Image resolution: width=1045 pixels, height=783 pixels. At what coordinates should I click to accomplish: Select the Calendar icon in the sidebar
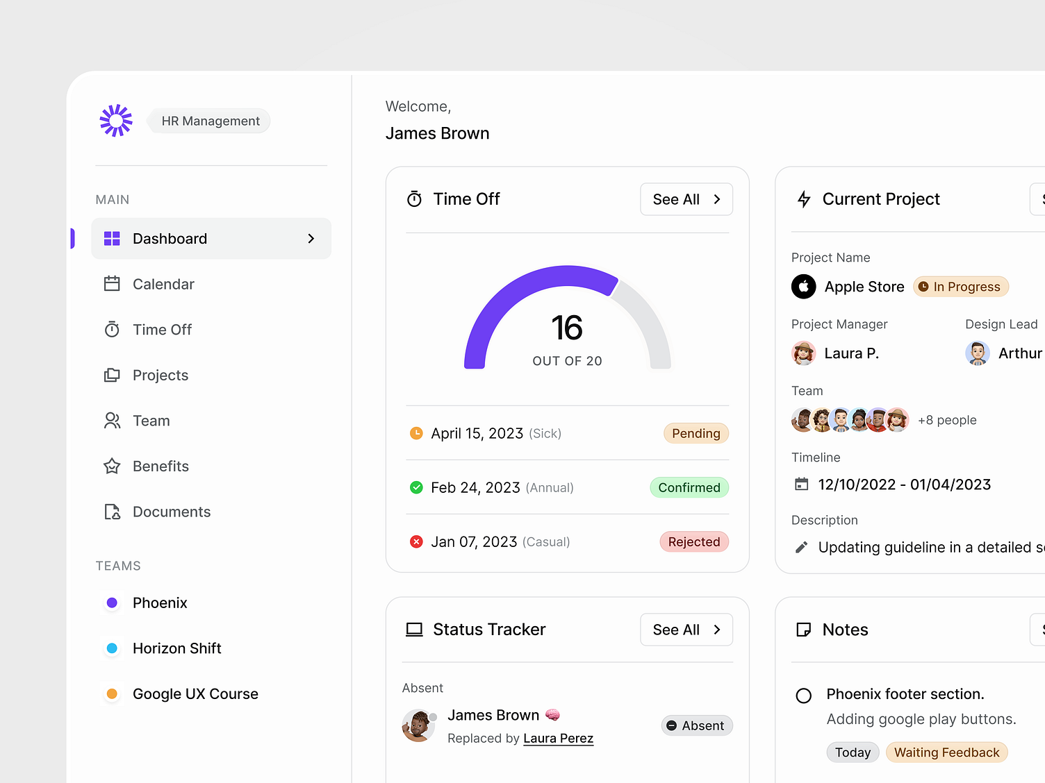[112, 284]
